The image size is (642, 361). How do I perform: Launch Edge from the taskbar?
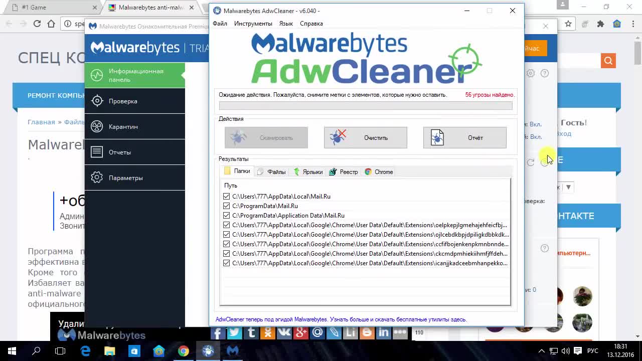85,351
